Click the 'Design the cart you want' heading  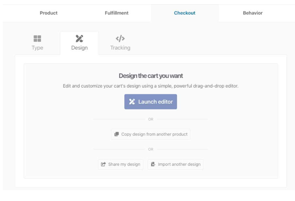click(x=151, y=76)
